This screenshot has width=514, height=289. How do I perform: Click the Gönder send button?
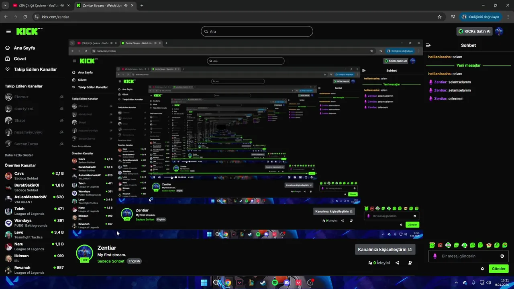498,269
